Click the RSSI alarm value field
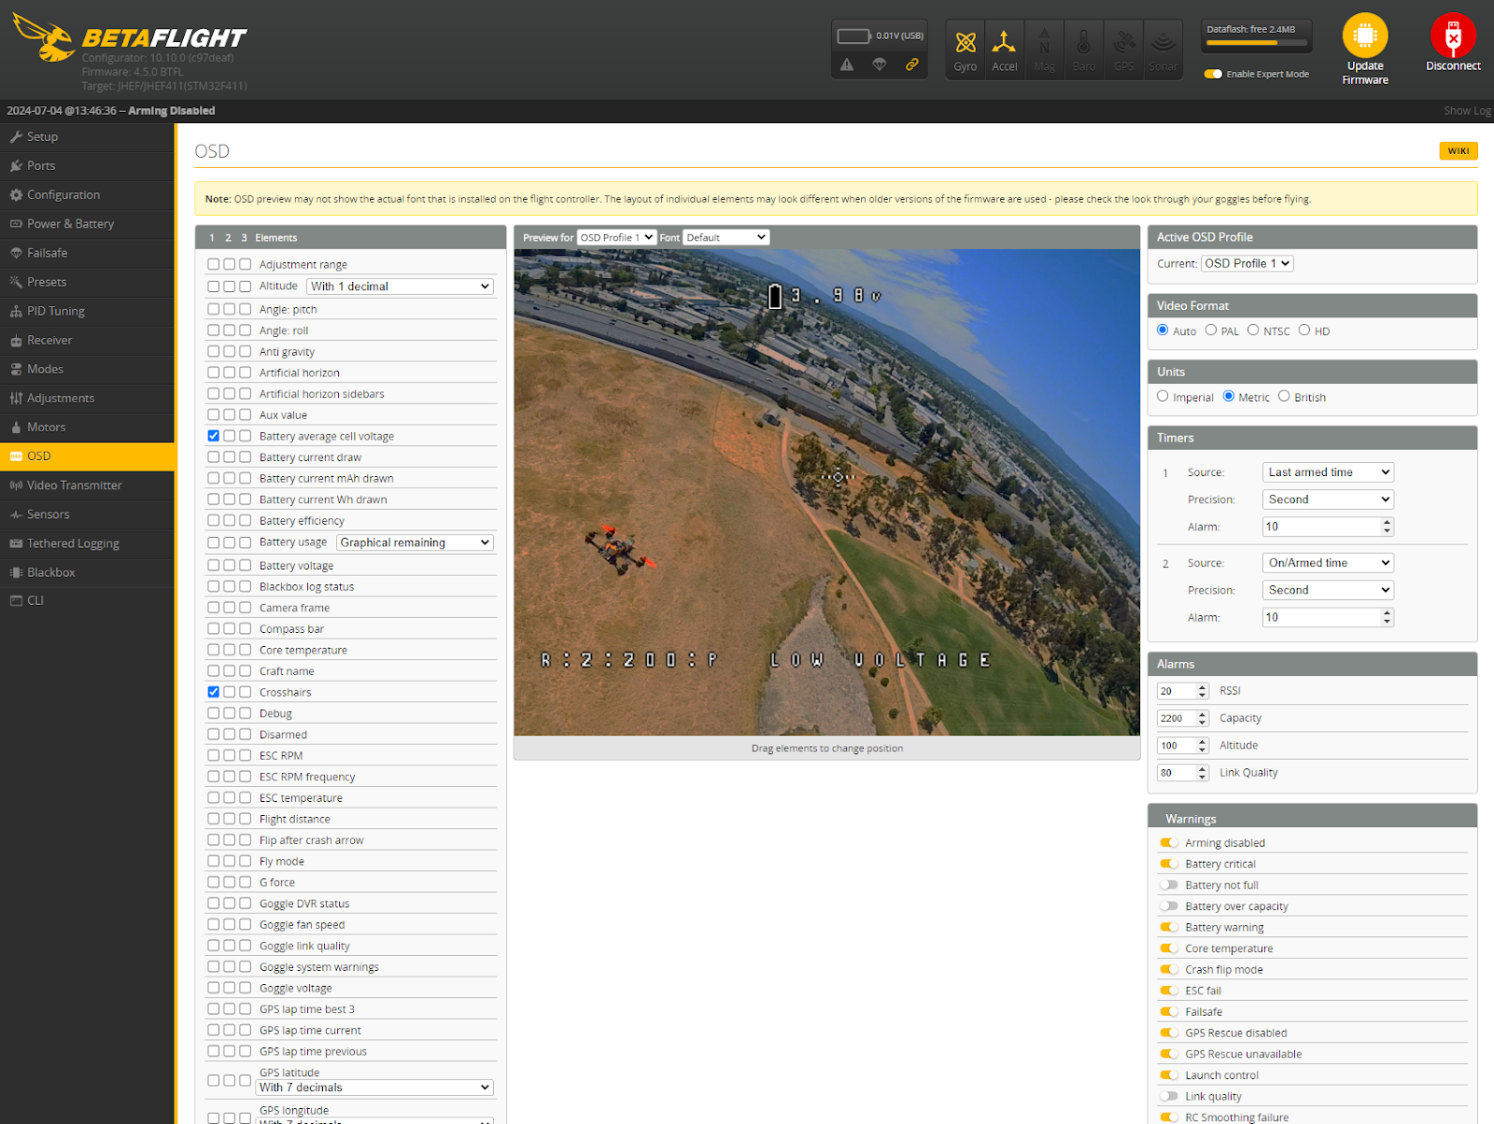The image size is (1494, 1124). tap(1176, 691)
